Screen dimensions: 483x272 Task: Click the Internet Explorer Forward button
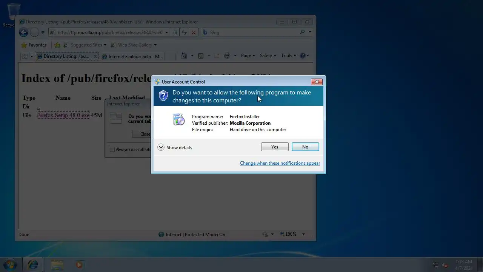(x=34, y=32)
